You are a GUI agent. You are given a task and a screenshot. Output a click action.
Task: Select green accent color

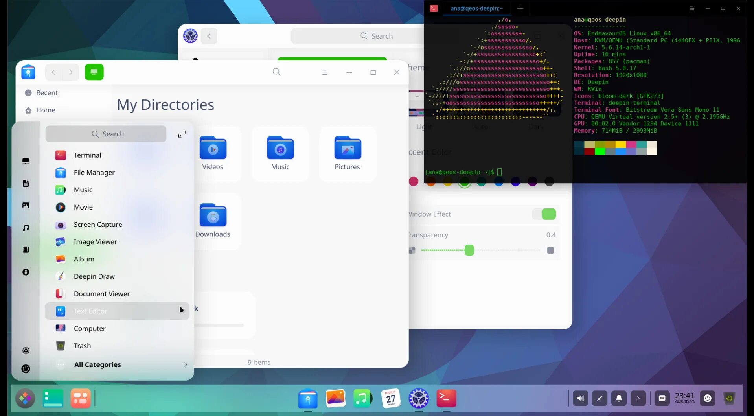click(465, 181)
